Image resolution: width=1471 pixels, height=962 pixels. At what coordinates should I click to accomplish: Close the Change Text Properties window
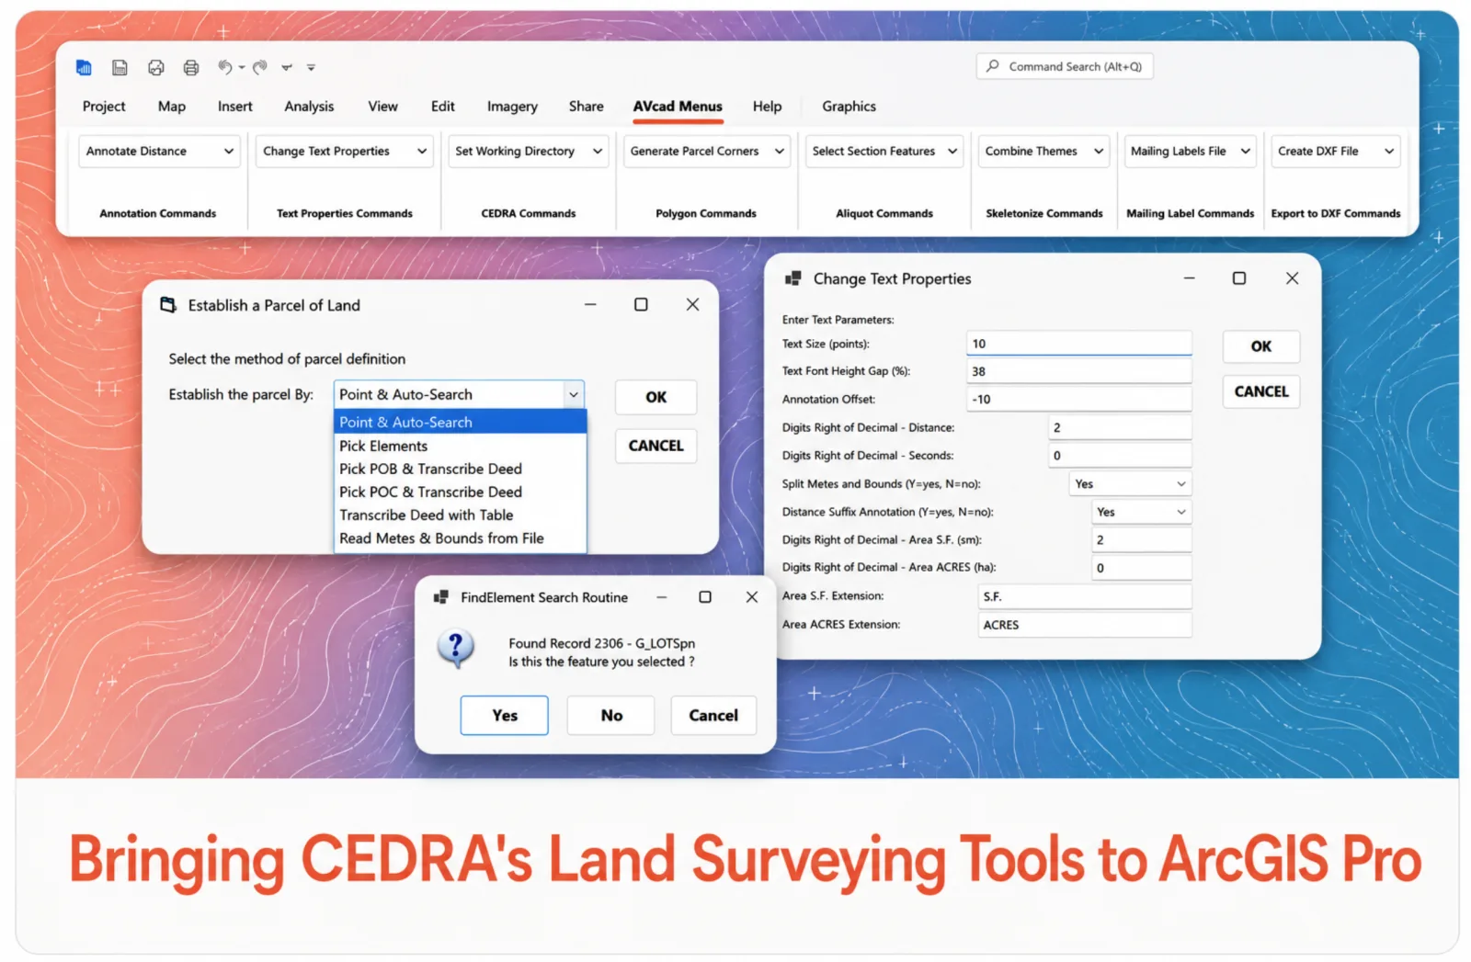coord(1292,278)
